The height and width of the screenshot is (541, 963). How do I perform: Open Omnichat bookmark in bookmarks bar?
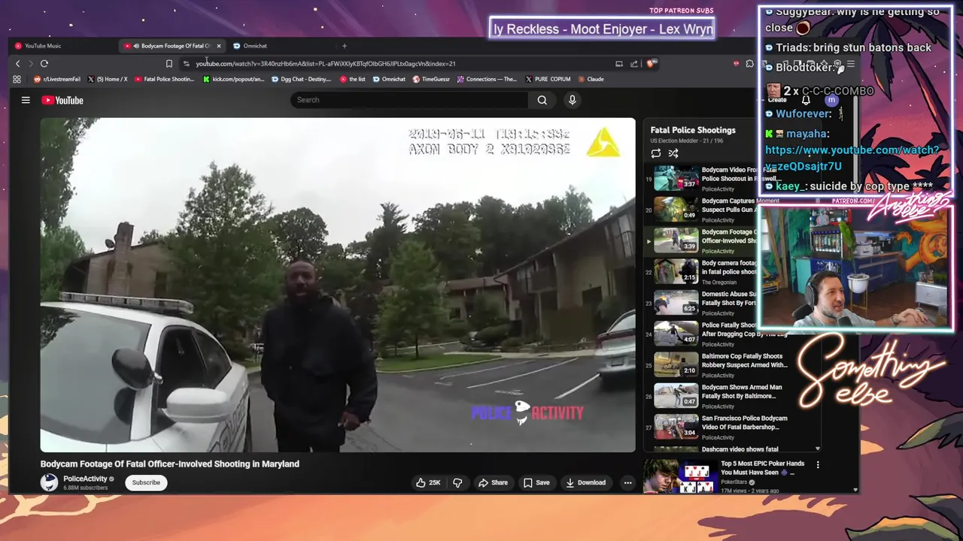[389, 79]
